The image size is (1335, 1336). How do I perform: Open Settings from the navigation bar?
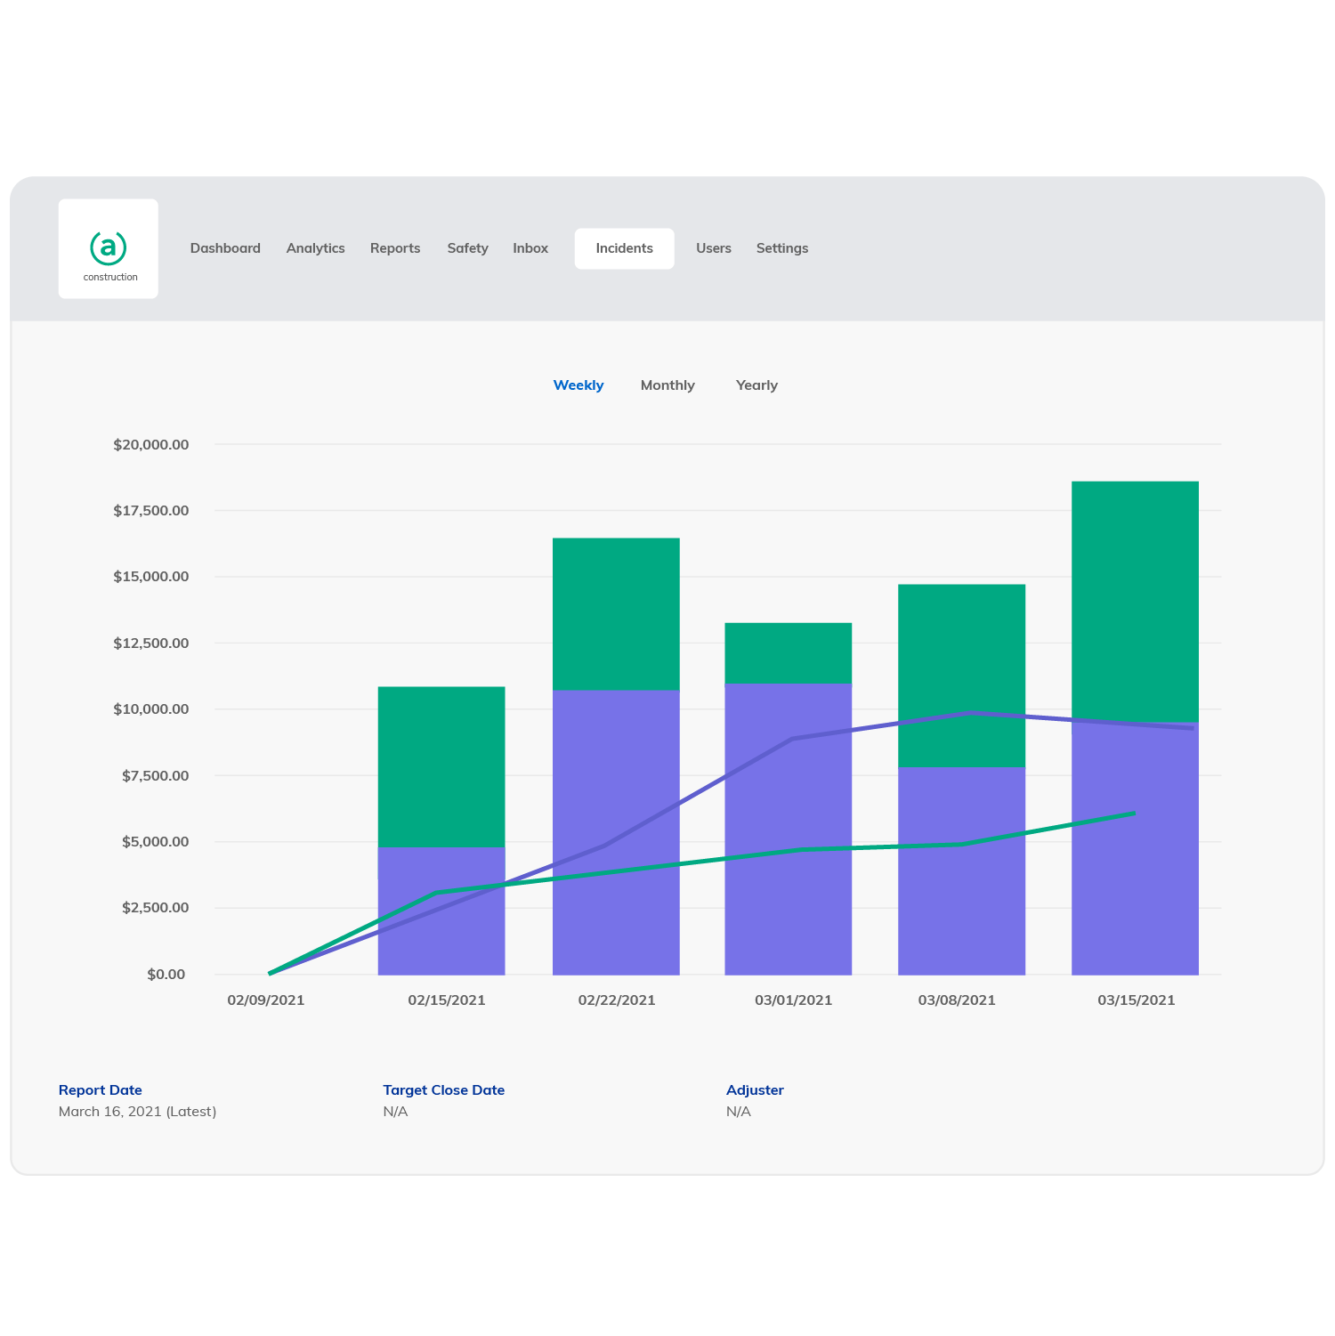(782, 248)
